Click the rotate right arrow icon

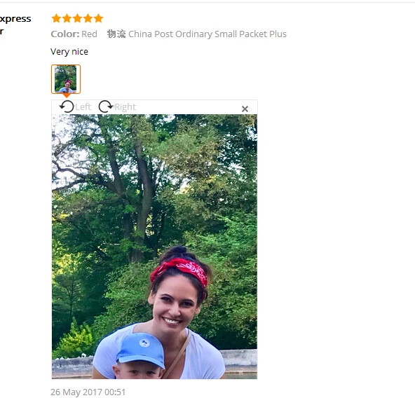point(106,107)
